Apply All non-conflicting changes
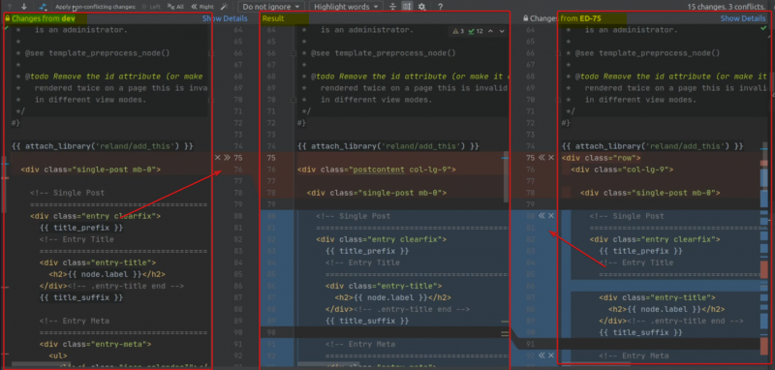Screen dimensions: 775x370 [x=175, y=7]
